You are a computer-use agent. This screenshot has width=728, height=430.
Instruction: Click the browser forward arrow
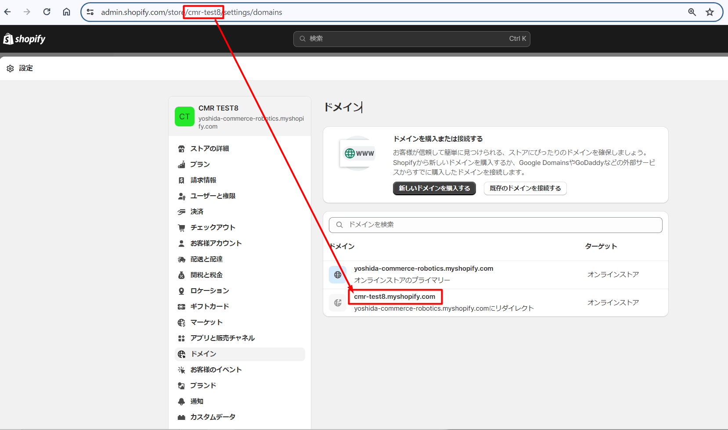(27, 12)
